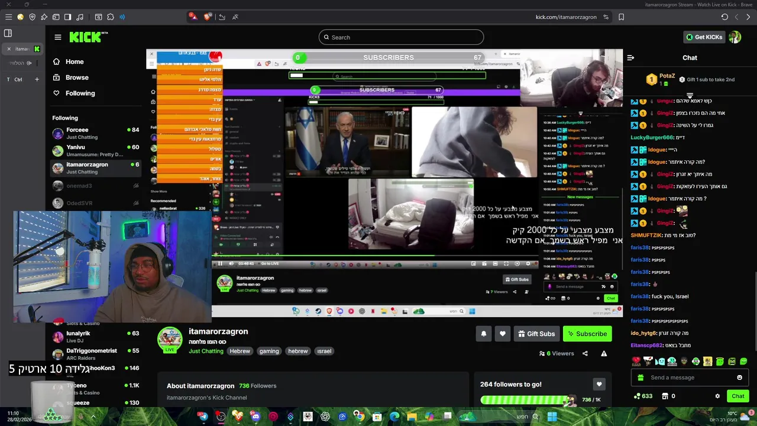
Task: Click Send a message chat input
Action: coord(690,377)
